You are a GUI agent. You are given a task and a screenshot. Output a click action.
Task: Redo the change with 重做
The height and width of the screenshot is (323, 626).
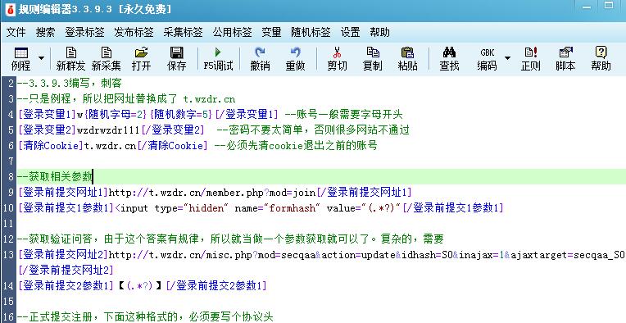296,59
